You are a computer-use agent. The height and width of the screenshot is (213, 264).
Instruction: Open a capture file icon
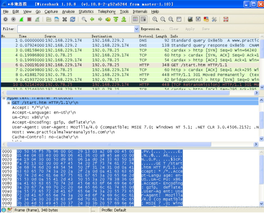[49, 19]
